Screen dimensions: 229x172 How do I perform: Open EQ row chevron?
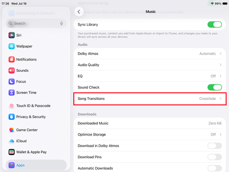tap(221, 76)
